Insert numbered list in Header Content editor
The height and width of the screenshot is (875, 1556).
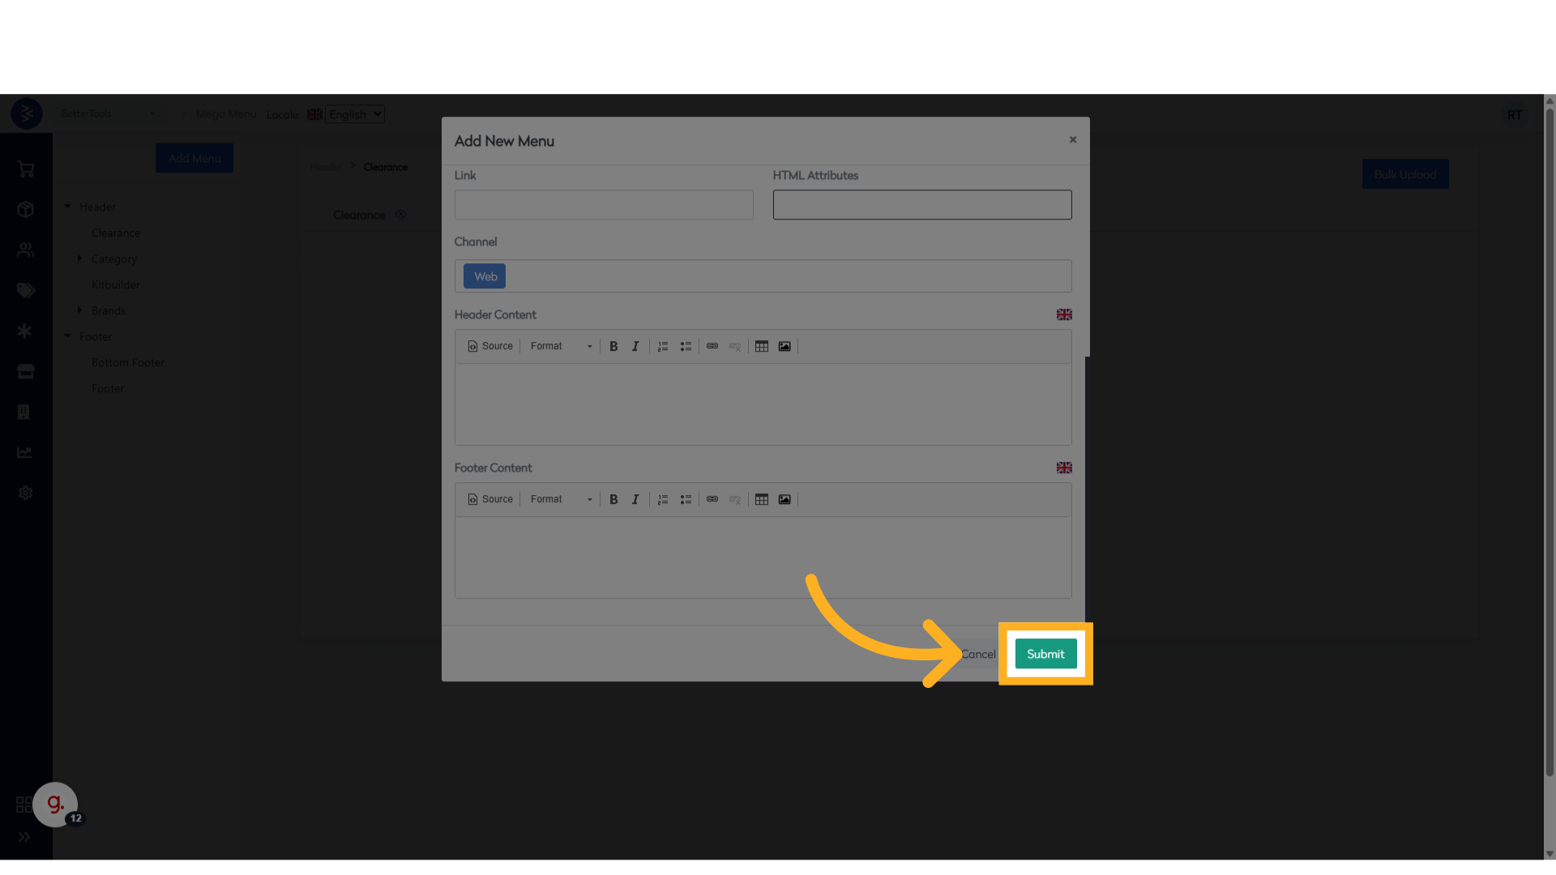pyautogui.click(x=663, y=346)
